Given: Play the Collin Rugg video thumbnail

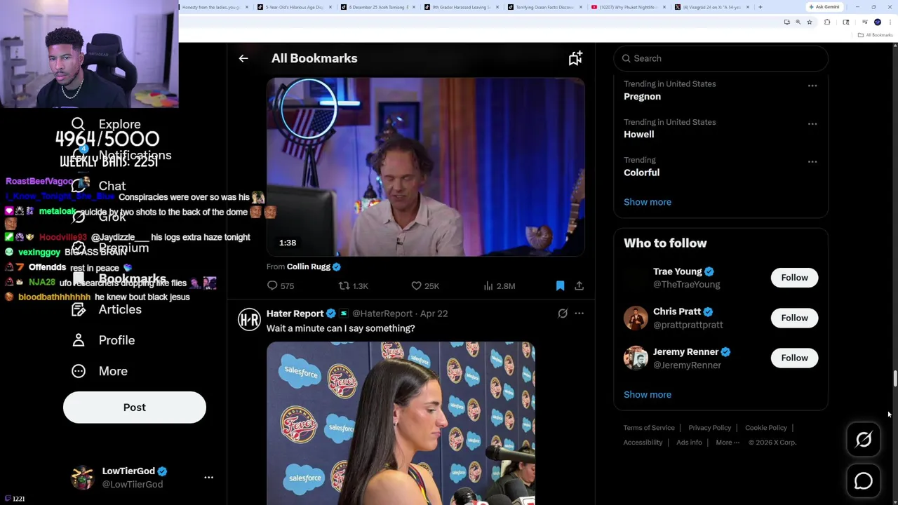Looking at the screenshot, I should coord(426,166).
